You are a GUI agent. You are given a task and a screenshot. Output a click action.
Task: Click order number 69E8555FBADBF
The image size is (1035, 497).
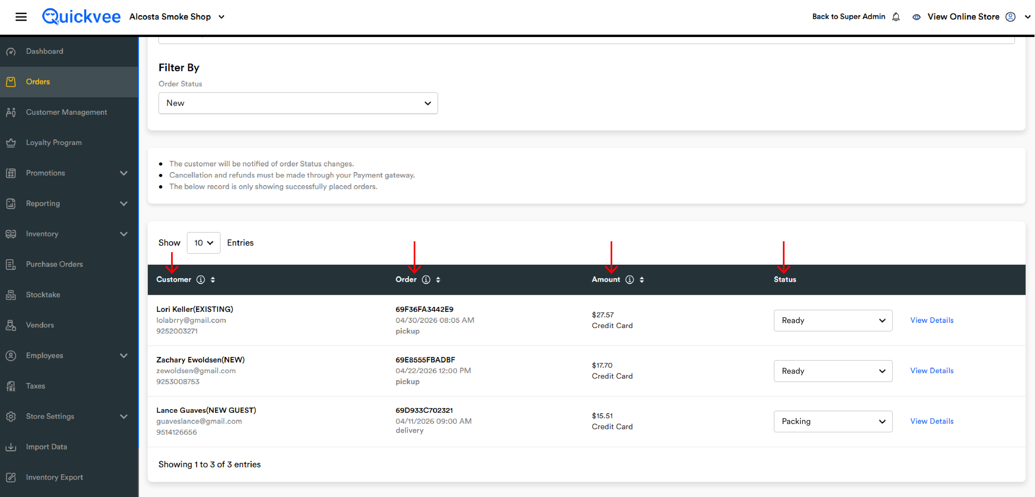point(425,360)
